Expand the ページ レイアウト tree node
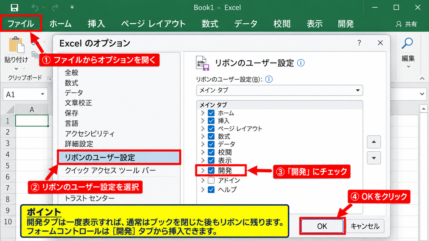The width and height of the screenshot is (429, 241). (203, 129)
